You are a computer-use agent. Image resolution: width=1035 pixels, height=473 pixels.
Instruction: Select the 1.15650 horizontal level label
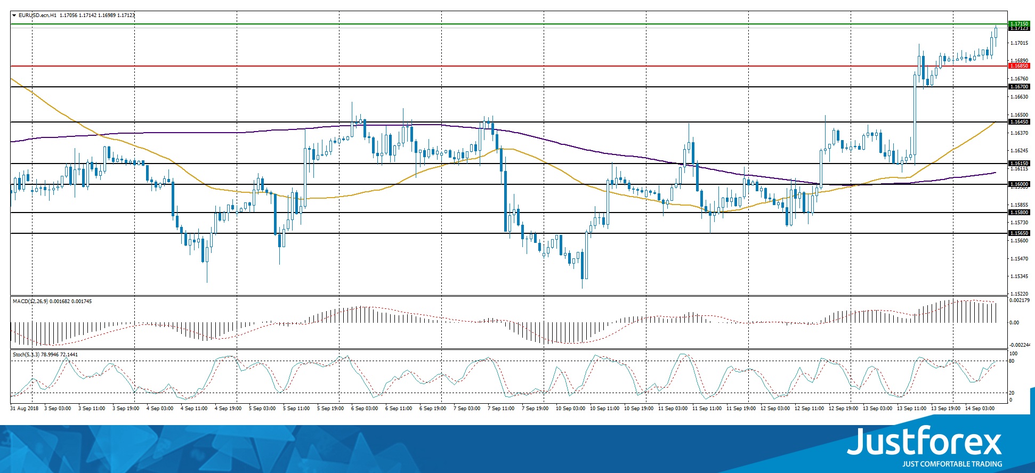coord(1019,233)
